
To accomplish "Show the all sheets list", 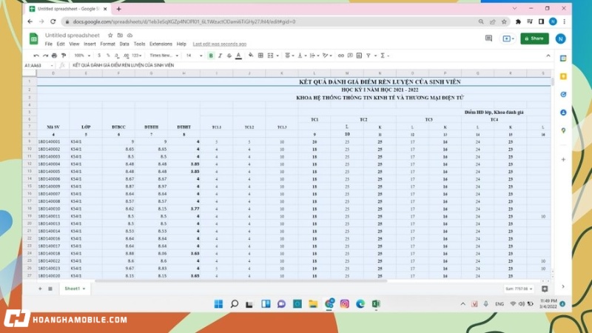I will pyautogui.click(x=50, y=289).
